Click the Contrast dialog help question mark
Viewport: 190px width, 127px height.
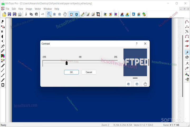pos(137,44)
